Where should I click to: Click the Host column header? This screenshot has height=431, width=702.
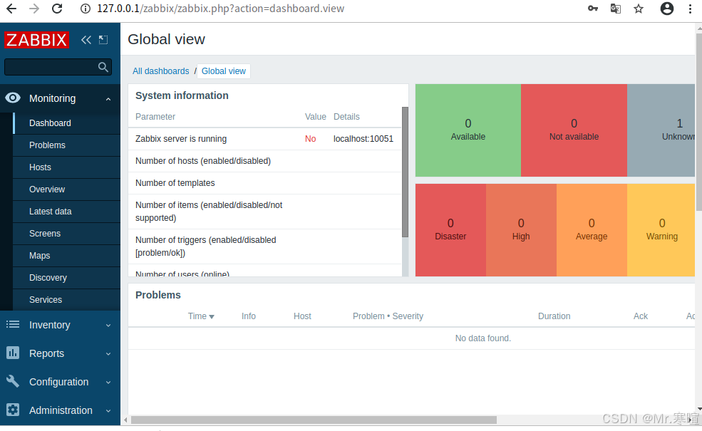tap(302, 316)
